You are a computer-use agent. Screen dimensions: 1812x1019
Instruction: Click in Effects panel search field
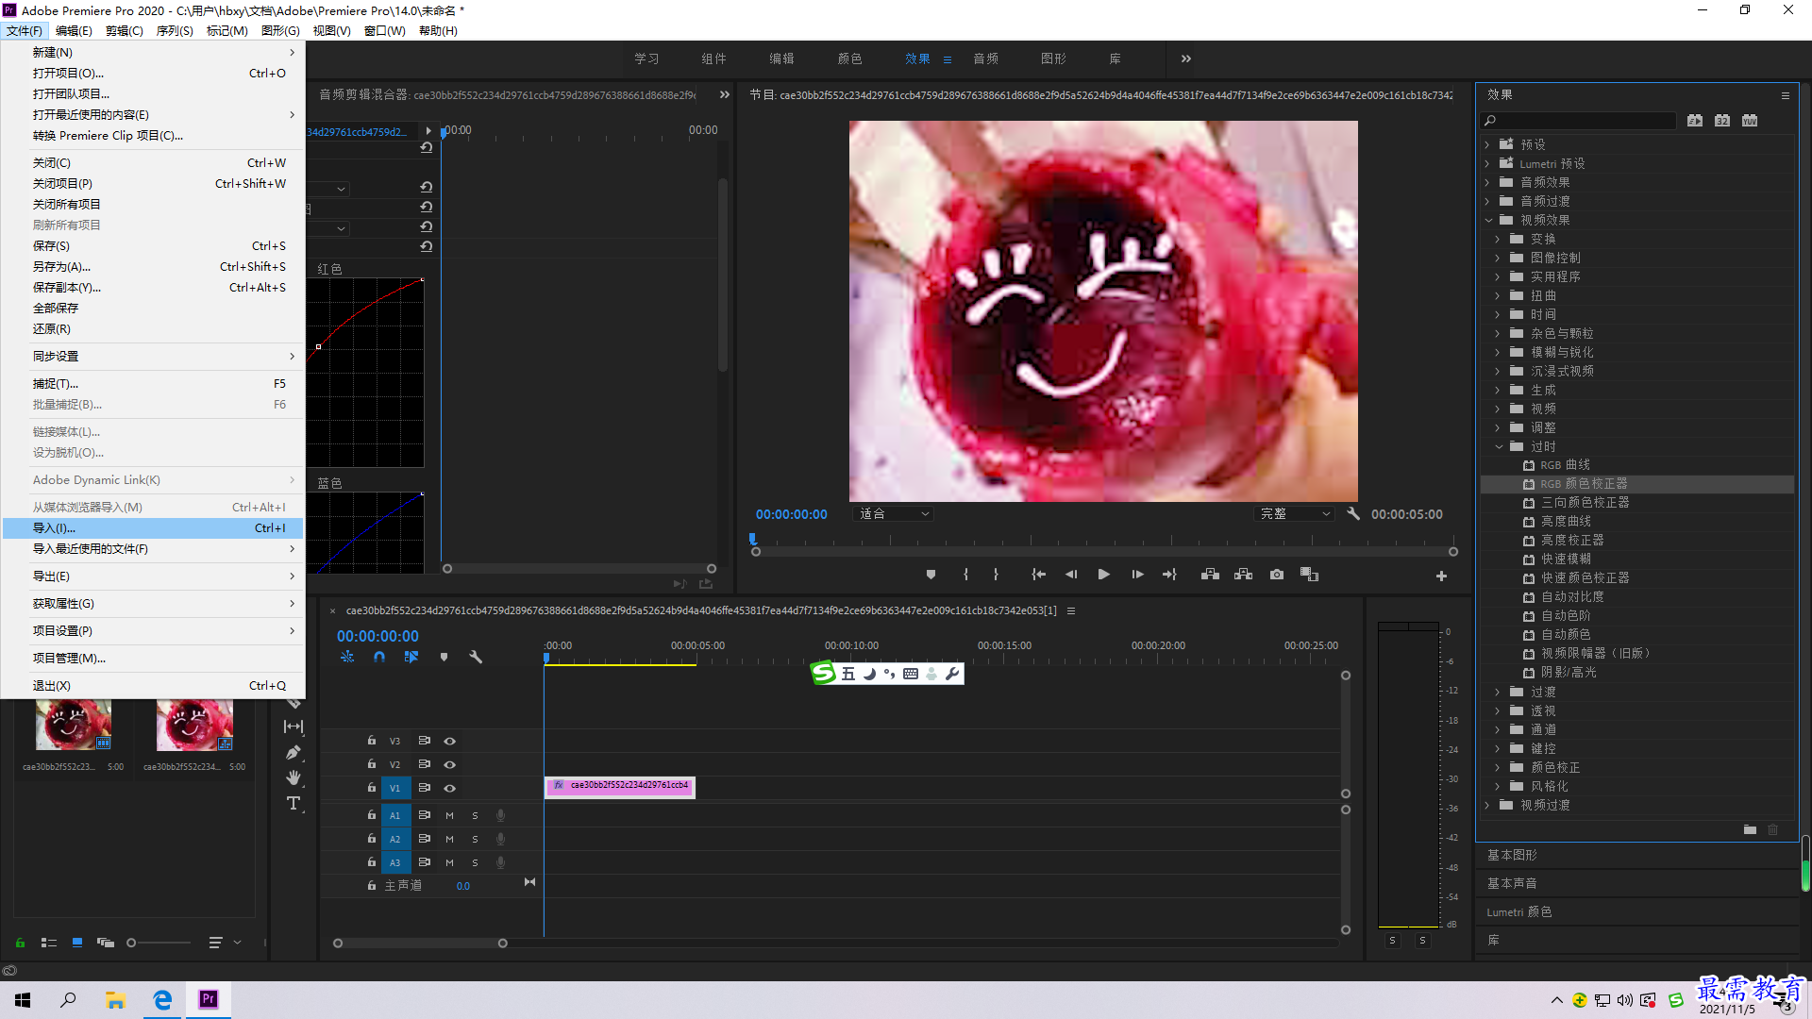click(1578, 121)
